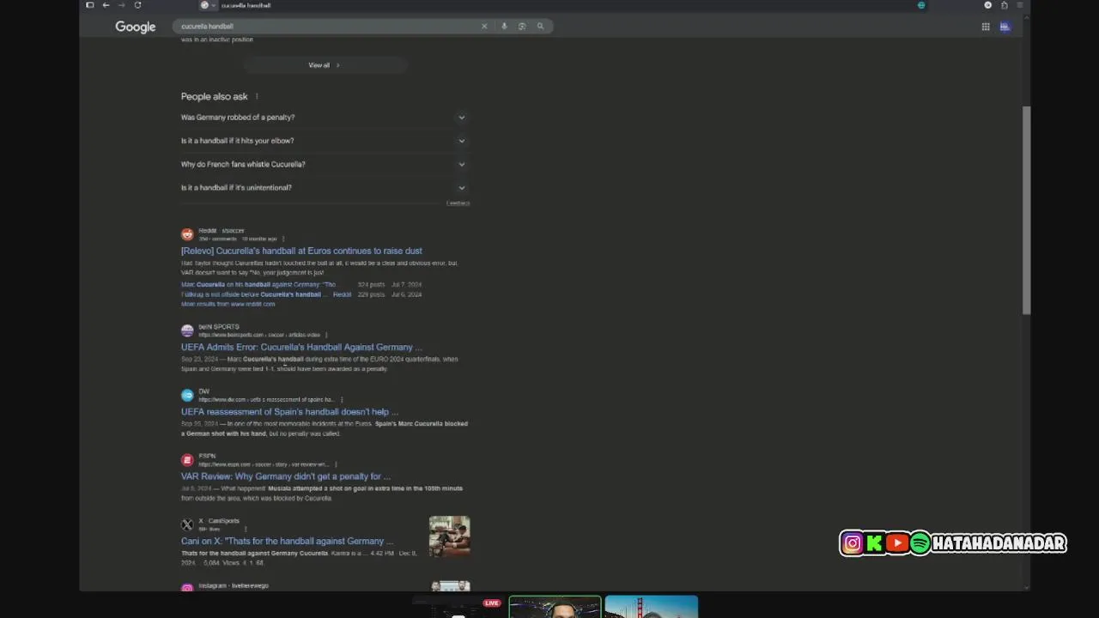The width and height of the screenshot is (1099, 618).
Task: Open the 'Cani on X' result link
Action: coord(287,541)
